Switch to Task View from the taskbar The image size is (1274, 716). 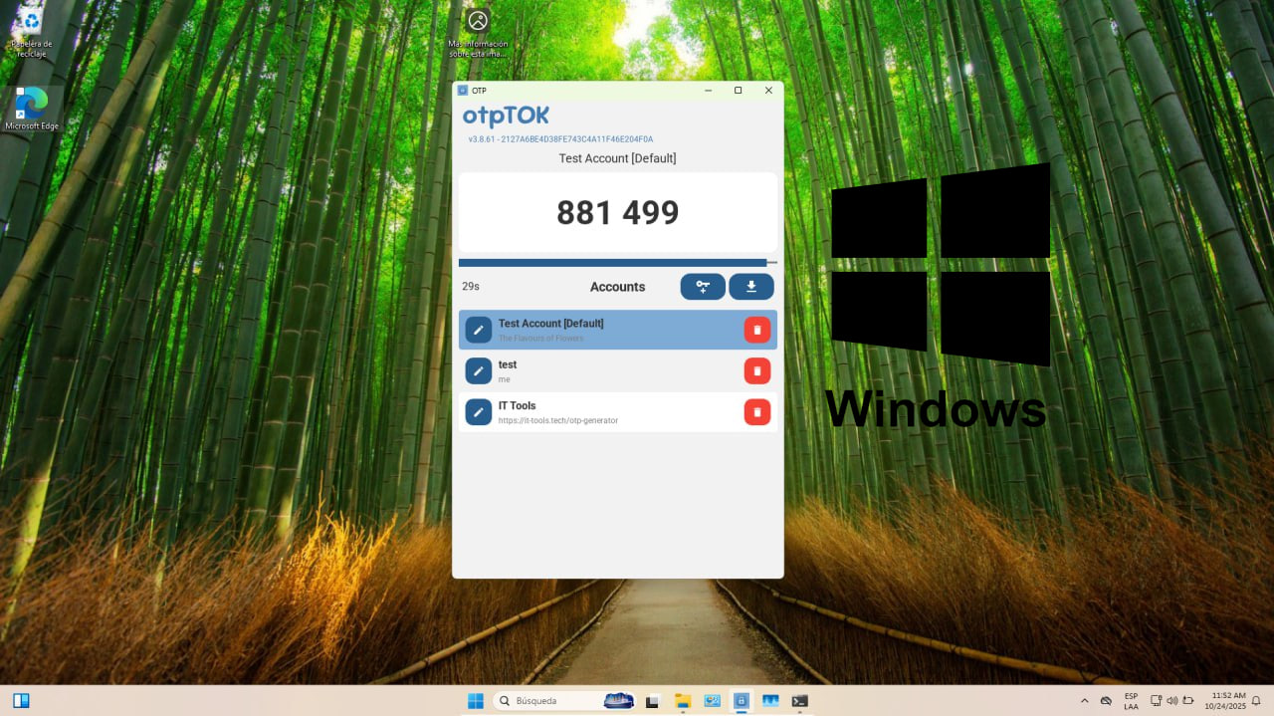652,700
